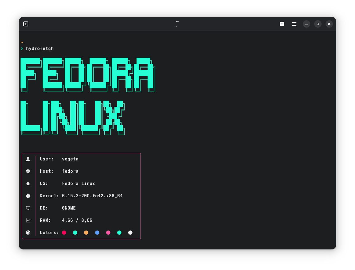This screenshot has height=270, width=355.
Task: Close the terminal window
Action: coord(329,24)
